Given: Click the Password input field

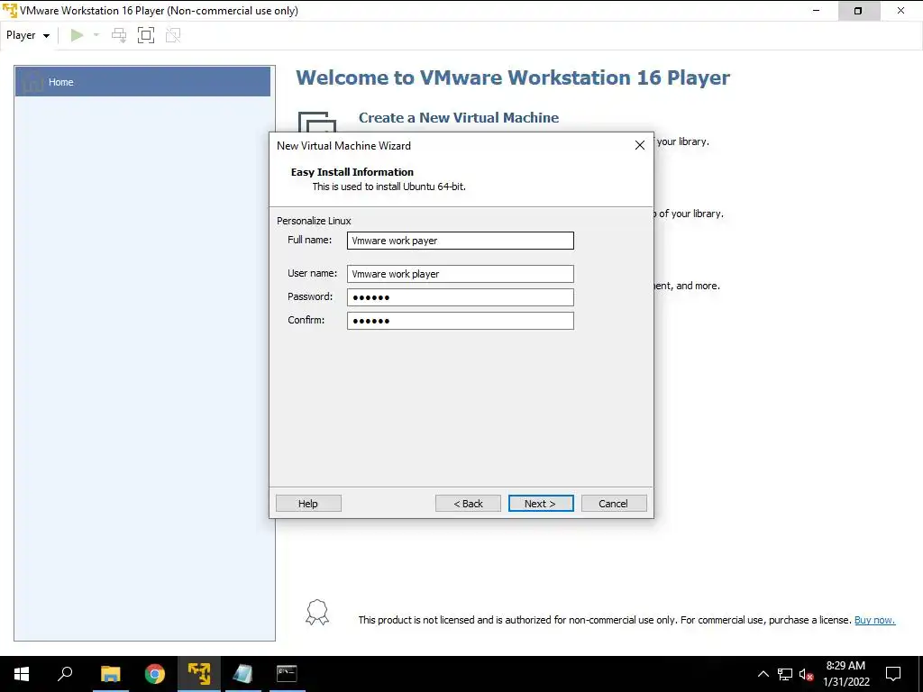Looking at the screenshot, I should click(x=460, y=297).
